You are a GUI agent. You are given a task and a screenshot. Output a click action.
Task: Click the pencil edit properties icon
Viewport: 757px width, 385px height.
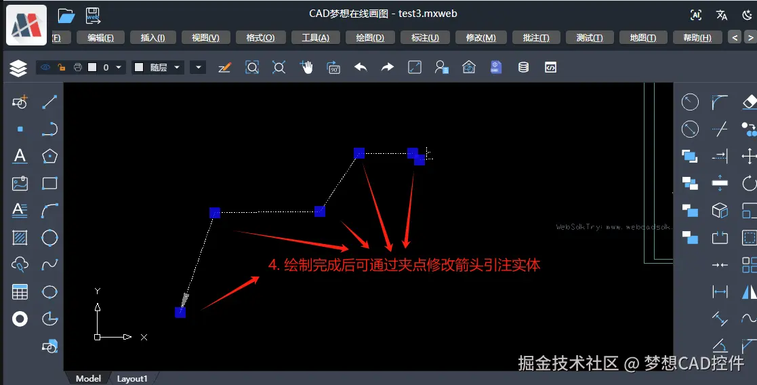[x=224, y=67]
